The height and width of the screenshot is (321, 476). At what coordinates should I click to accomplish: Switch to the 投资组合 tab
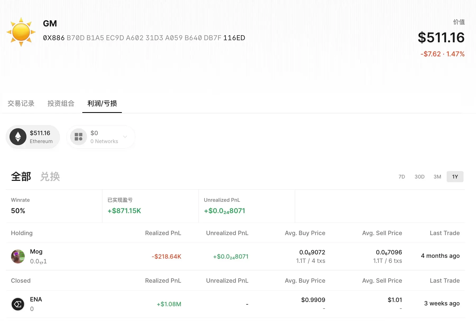pos(61,103)
